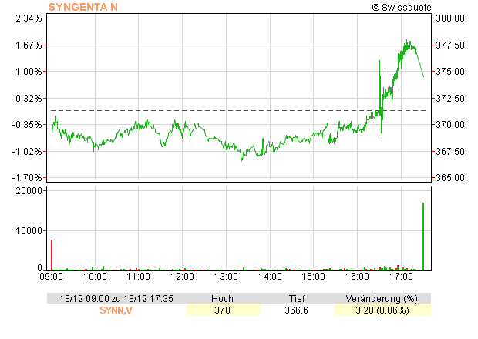
Task: Click the change value 3.20 (0.86%)
Action: pos(382,310)
